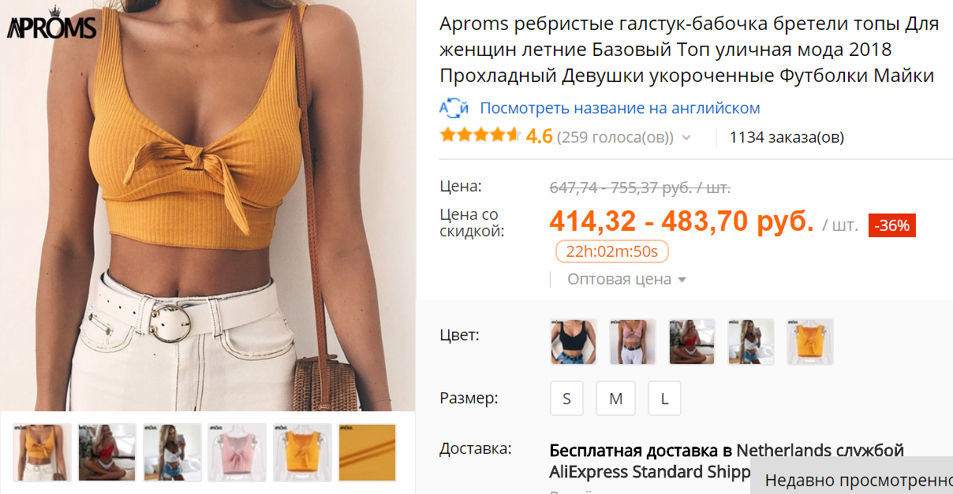Select the yellow top color option
953x494 pixels.
(x=810, y=342)
